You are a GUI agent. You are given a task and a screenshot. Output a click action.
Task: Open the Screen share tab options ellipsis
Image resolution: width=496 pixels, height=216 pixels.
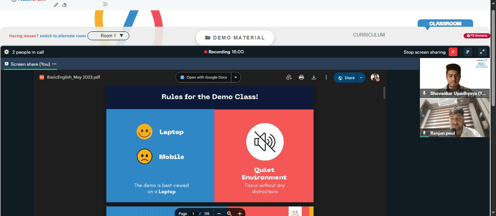(x=54, y=64)
